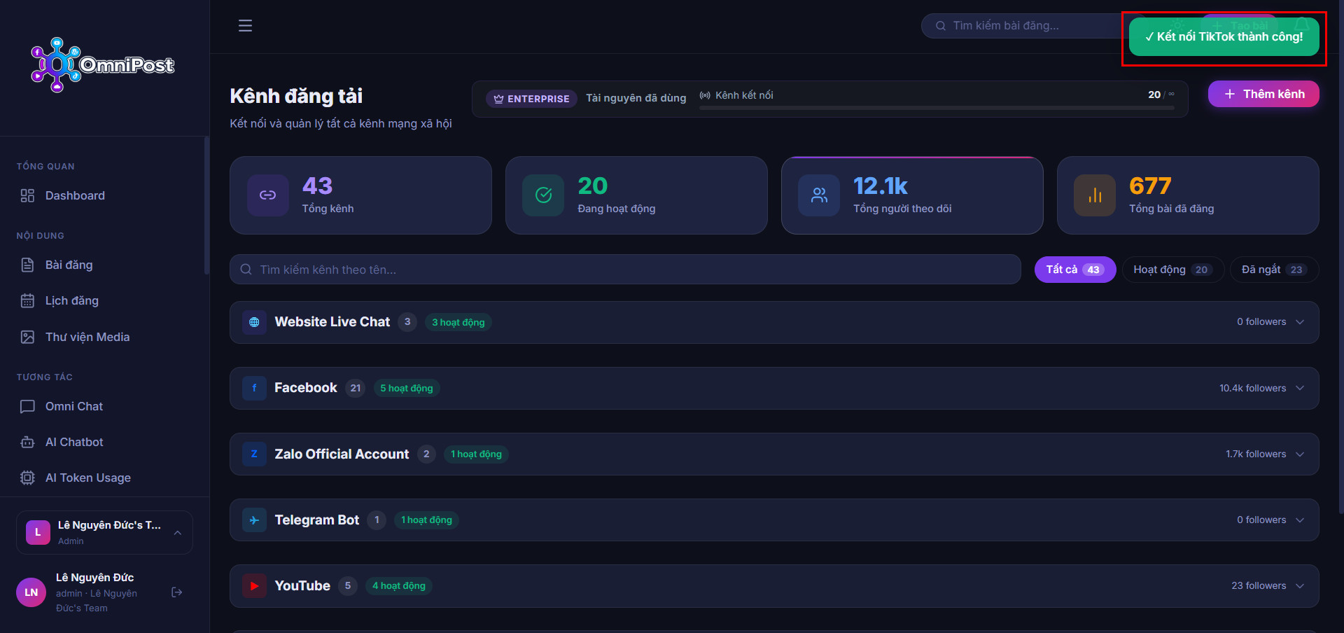Go to AI Chatbot page
1344x633 pixels.
pyautogui.click(x=104, y=442)
